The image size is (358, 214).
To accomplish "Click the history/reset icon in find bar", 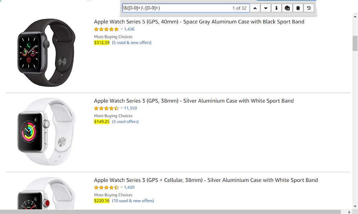I will 309,8.
